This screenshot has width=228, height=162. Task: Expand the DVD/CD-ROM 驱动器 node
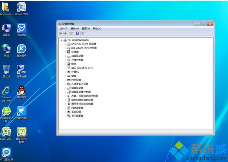65,44
